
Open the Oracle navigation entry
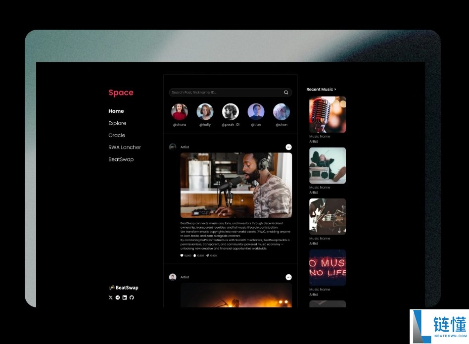click(117, 135)
